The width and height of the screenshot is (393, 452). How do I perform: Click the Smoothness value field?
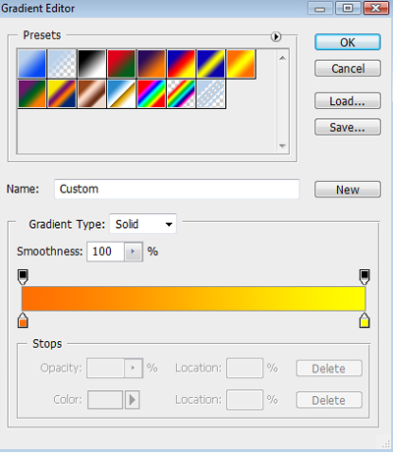(105, 252)
